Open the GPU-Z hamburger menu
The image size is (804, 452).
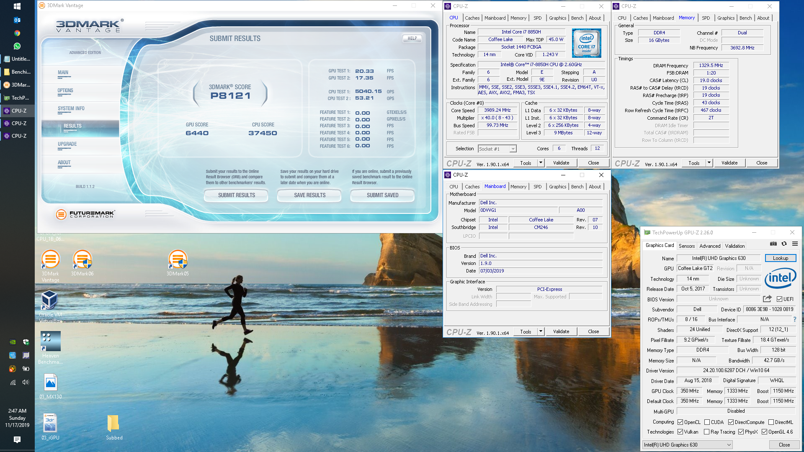pyautogui.click(x=795, y=244)
